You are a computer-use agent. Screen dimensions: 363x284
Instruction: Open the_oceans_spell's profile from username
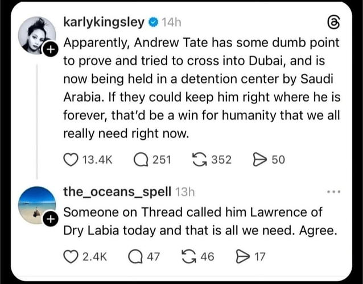(117, 192)
